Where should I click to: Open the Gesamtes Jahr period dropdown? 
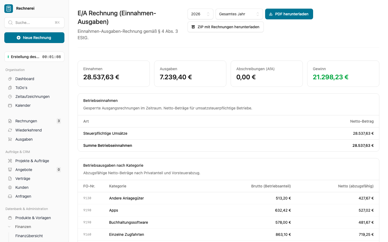(x=239, y=14)
